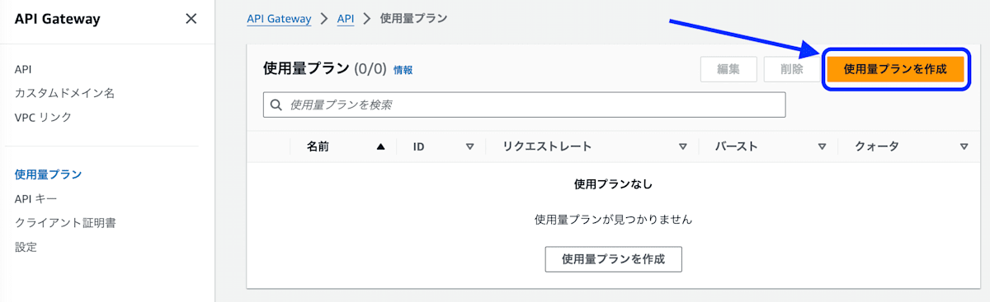Select API in the sidebar
The height and width of the screenshot is (302, 990).
coord(23,69)
